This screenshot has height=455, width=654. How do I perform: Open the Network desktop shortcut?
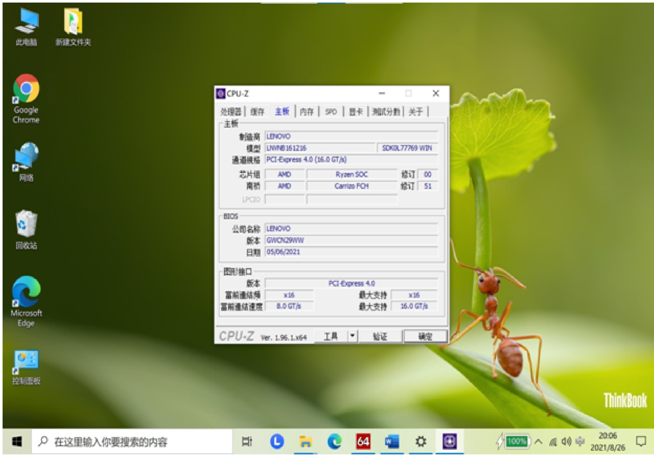[x=26, y=162]
